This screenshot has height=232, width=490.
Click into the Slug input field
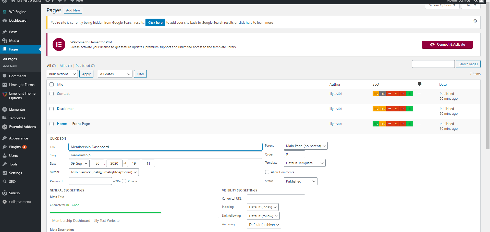click(165, 155)
